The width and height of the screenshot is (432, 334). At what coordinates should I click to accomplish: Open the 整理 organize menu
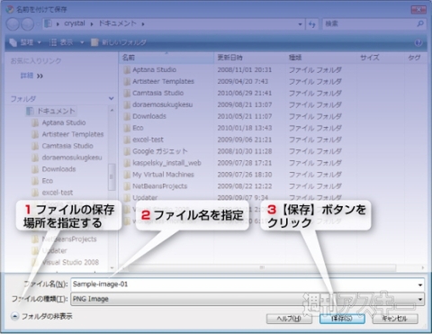(25, 42)
